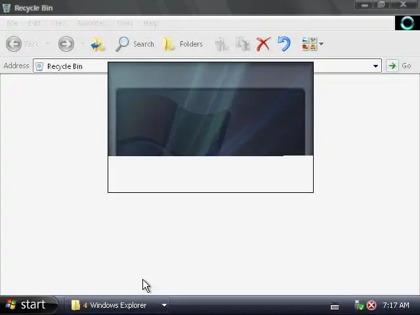
Task: Click the red security alert tray icon
Action: [x=371, y=305]
